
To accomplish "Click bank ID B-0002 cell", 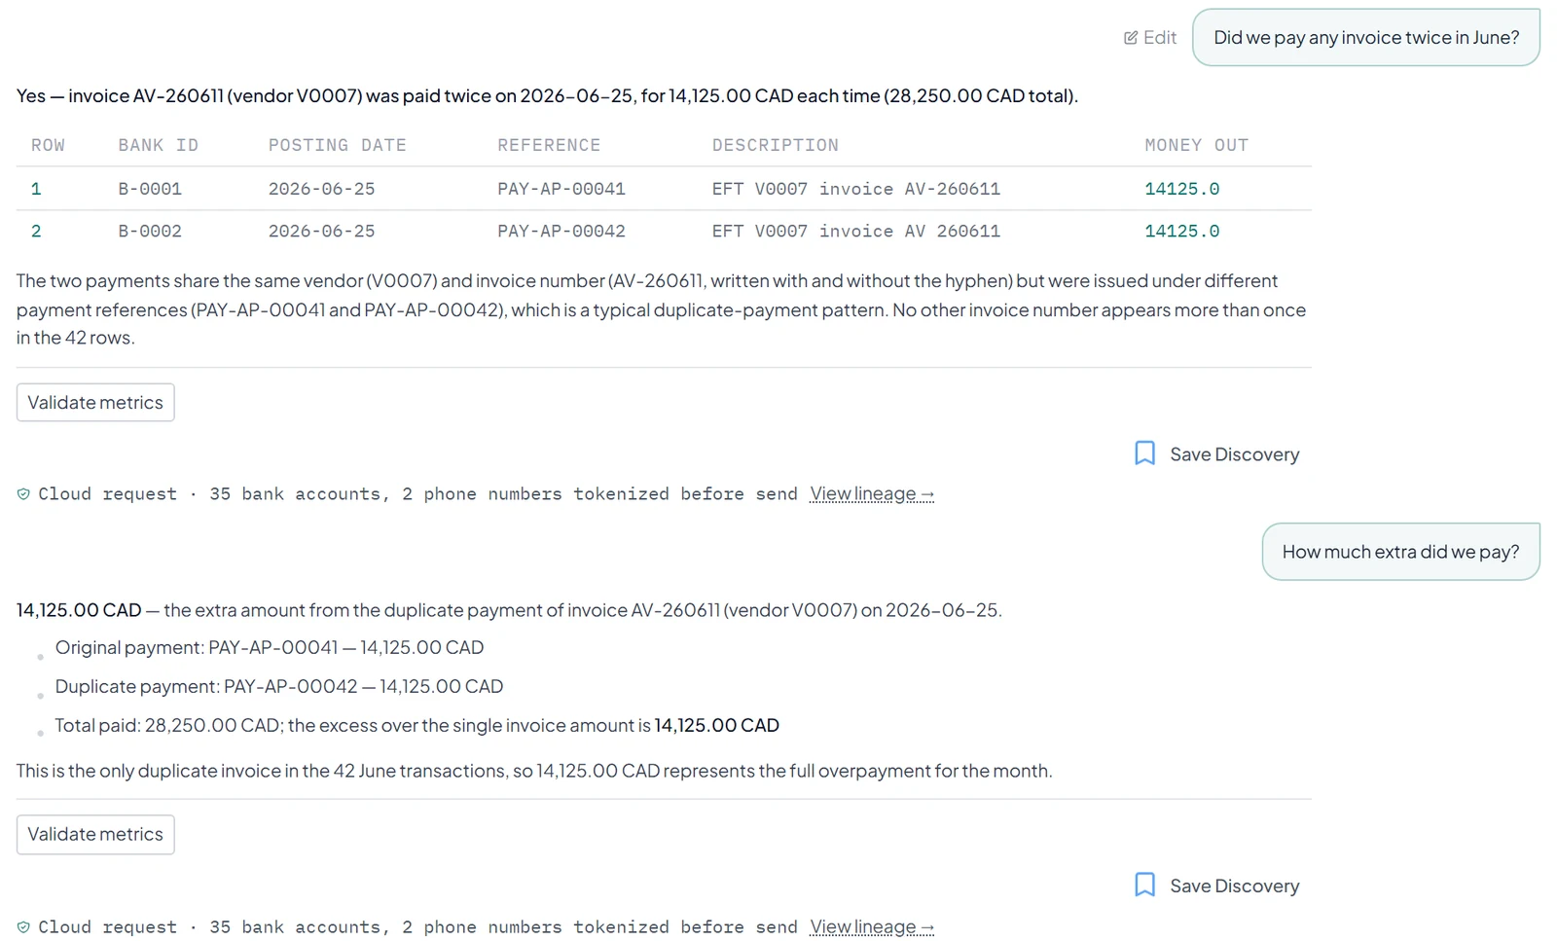I will tap(150, 232).
